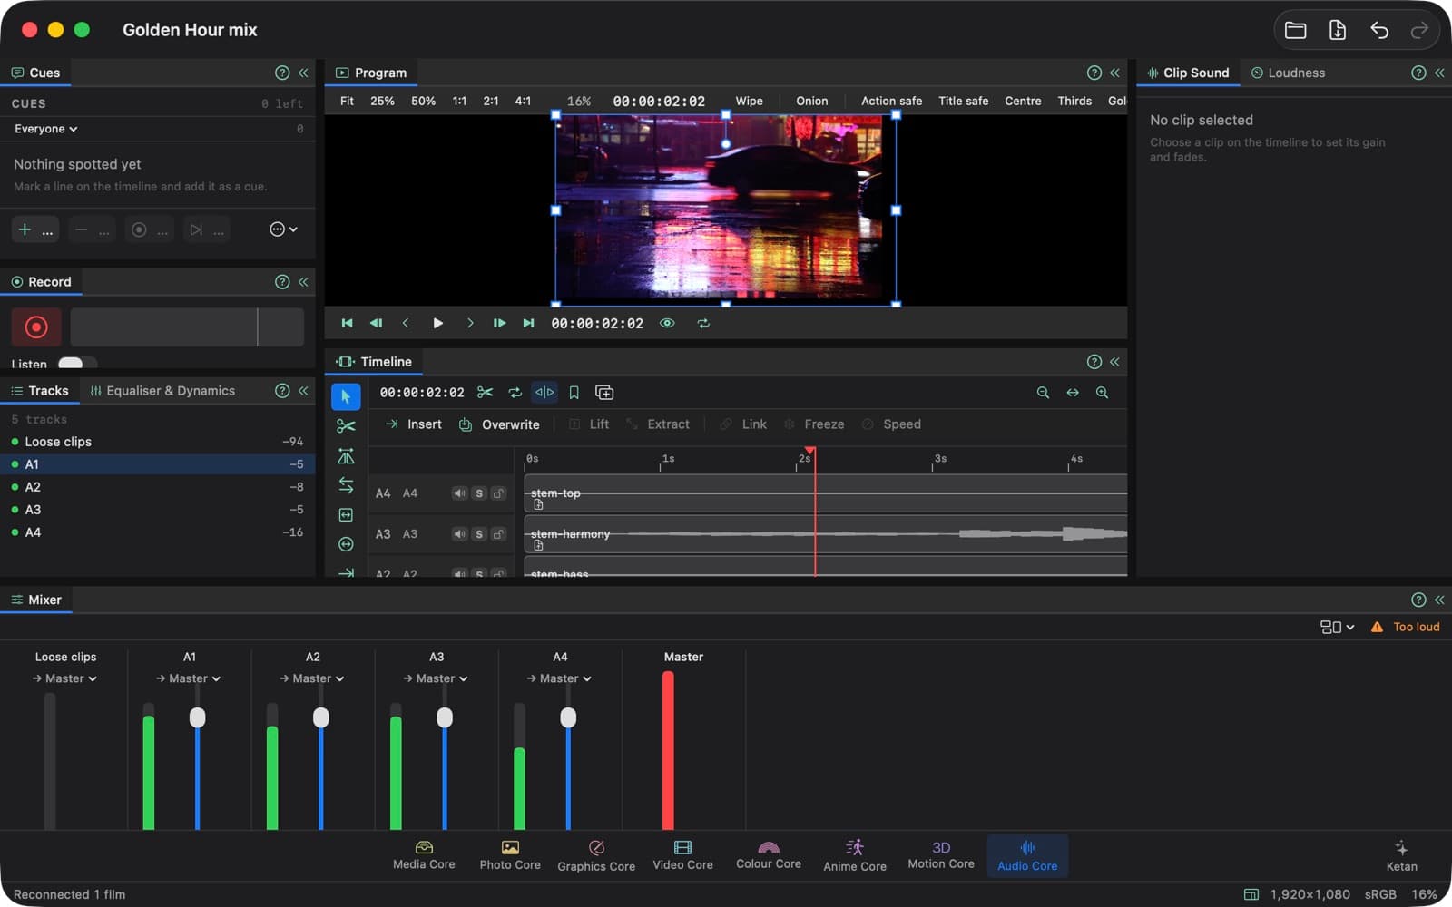
Task: Open mixer layout dropdown
Action: click(x=1337, y=627)
